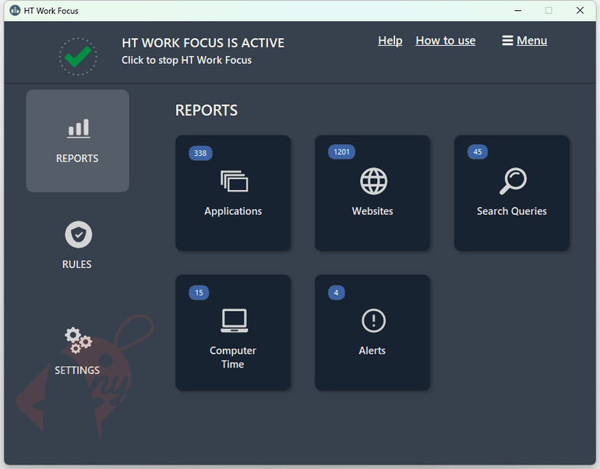Open the Menu link text

(531, 41)
